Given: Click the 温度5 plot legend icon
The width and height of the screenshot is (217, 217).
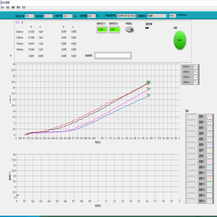Looking at the screenshot, I should [209, 139].
